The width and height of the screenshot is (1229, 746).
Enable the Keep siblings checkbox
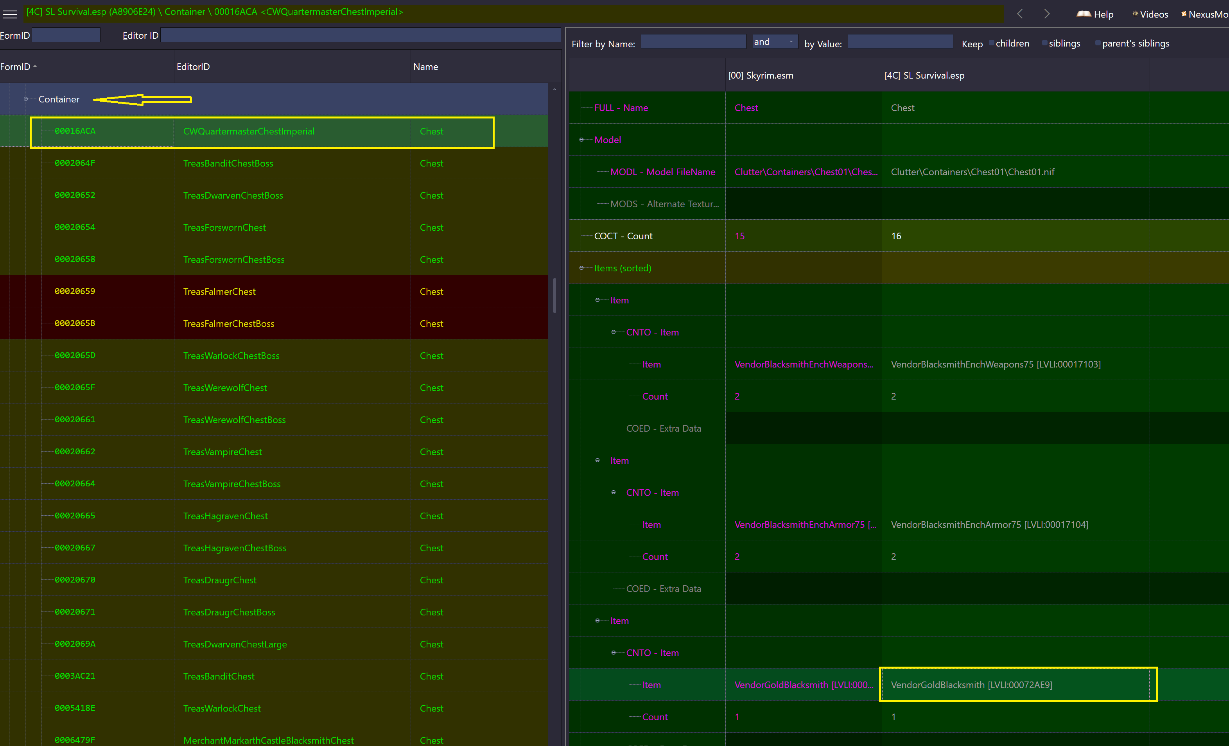click(x=1044, y=43)
